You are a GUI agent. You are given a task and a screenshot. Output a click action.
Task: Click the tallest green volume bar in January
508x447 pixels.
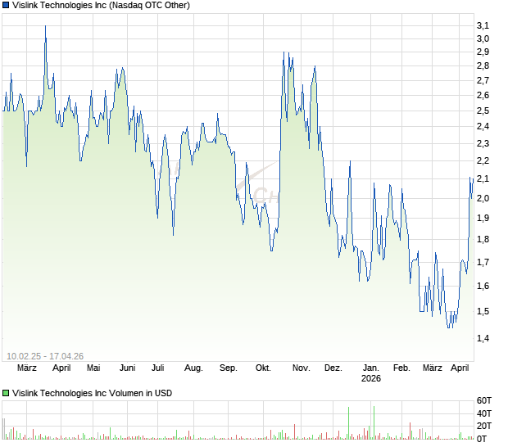pos(374,422)
